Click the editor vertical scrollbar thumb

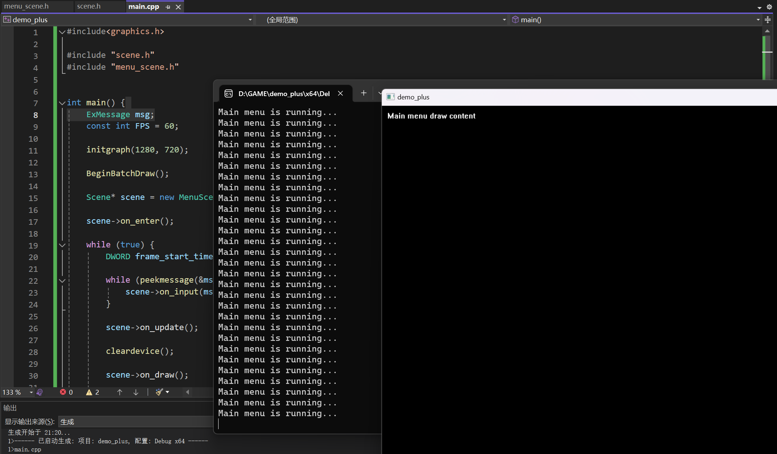click(x=767, y=57)
